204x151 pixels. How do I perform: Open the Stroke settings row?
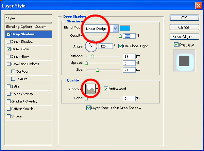[x=28, y=116]
